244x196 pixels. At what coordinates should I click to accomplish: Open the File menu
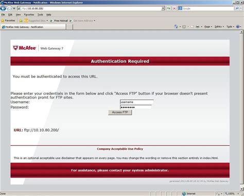coord(3,15)
